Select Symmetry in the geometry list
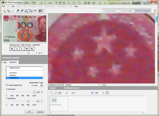This screenshot has height=116, width=159. tap(24, 73)
